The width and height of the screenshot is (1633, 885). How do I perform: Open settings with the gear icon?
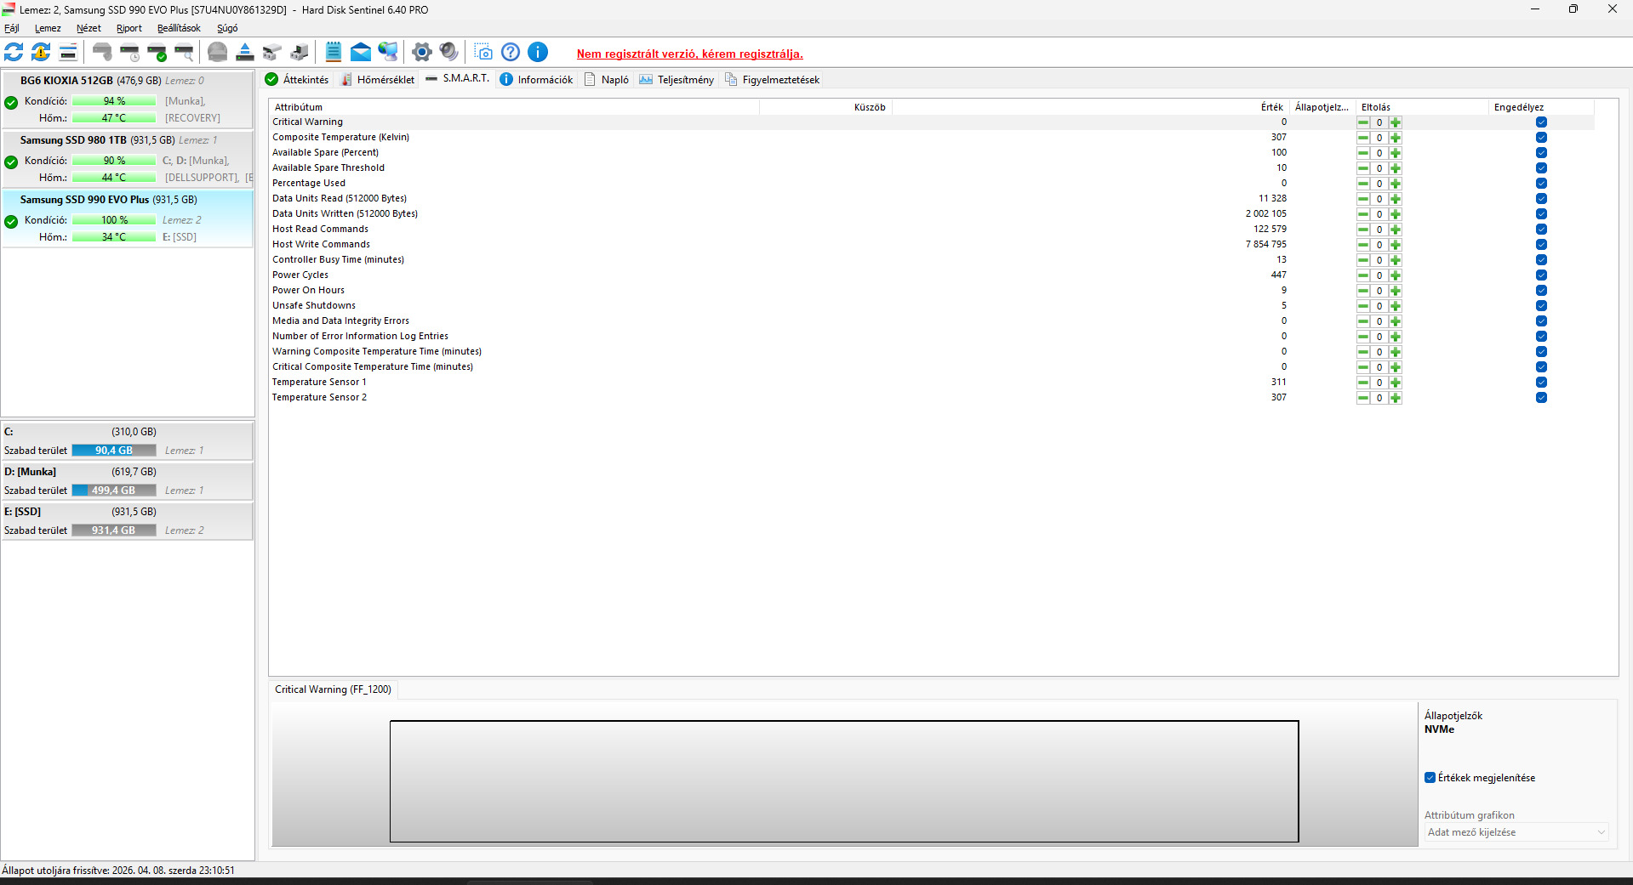tap(422, 52)
